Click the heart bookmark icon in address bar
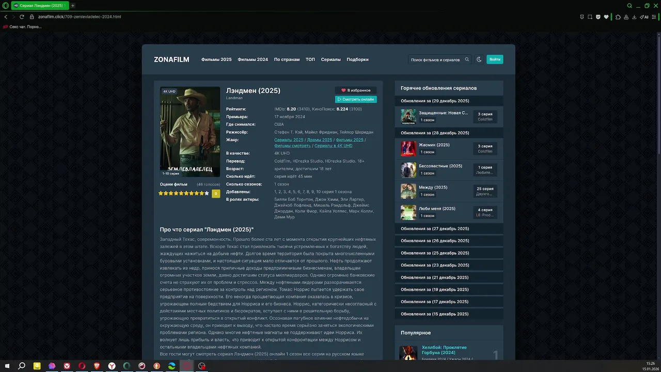 606,17
